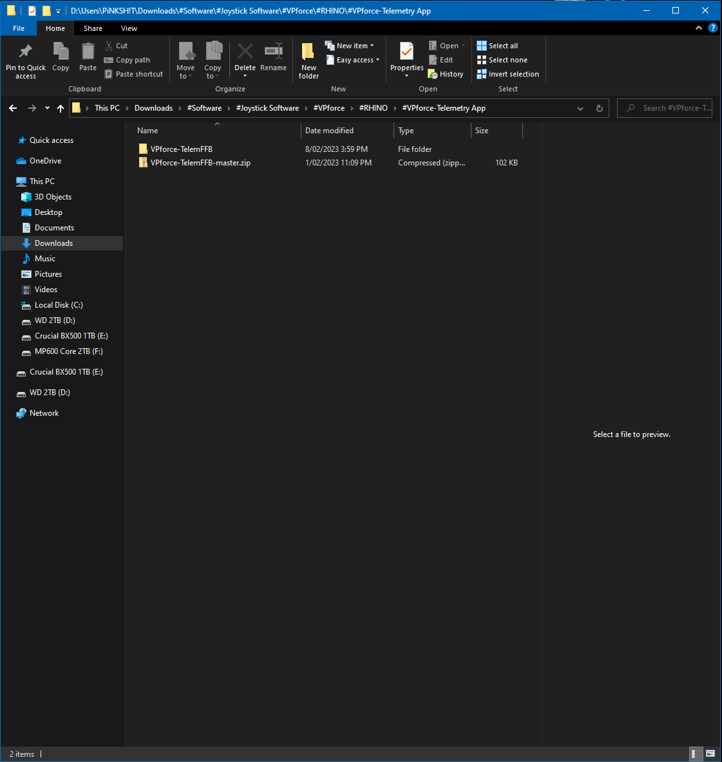Switch to the Share ribbon tab

click(93, 28)
